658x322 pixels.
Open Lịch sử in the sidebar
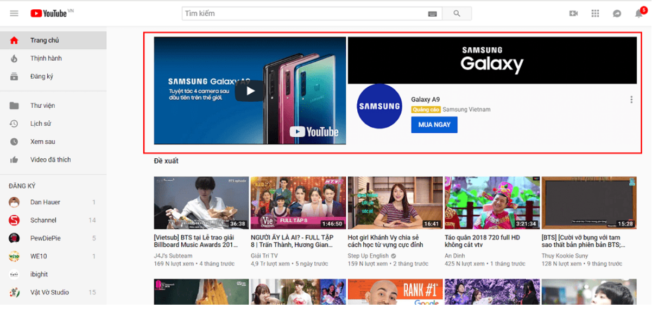[53, 124]
